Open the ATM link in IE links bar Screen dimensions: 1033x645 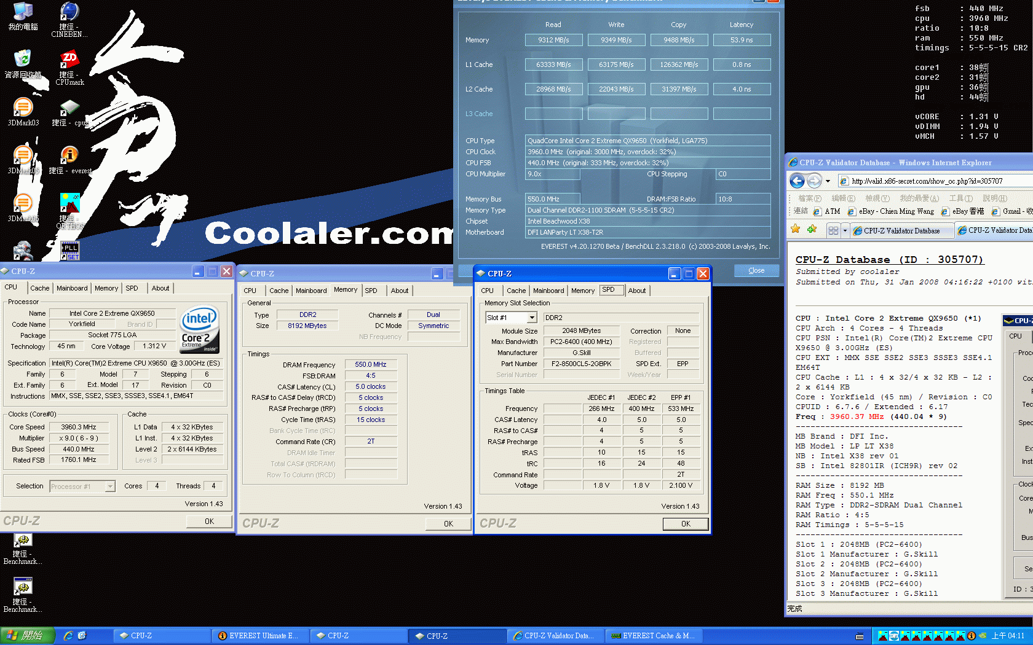(x=826, y=211)
